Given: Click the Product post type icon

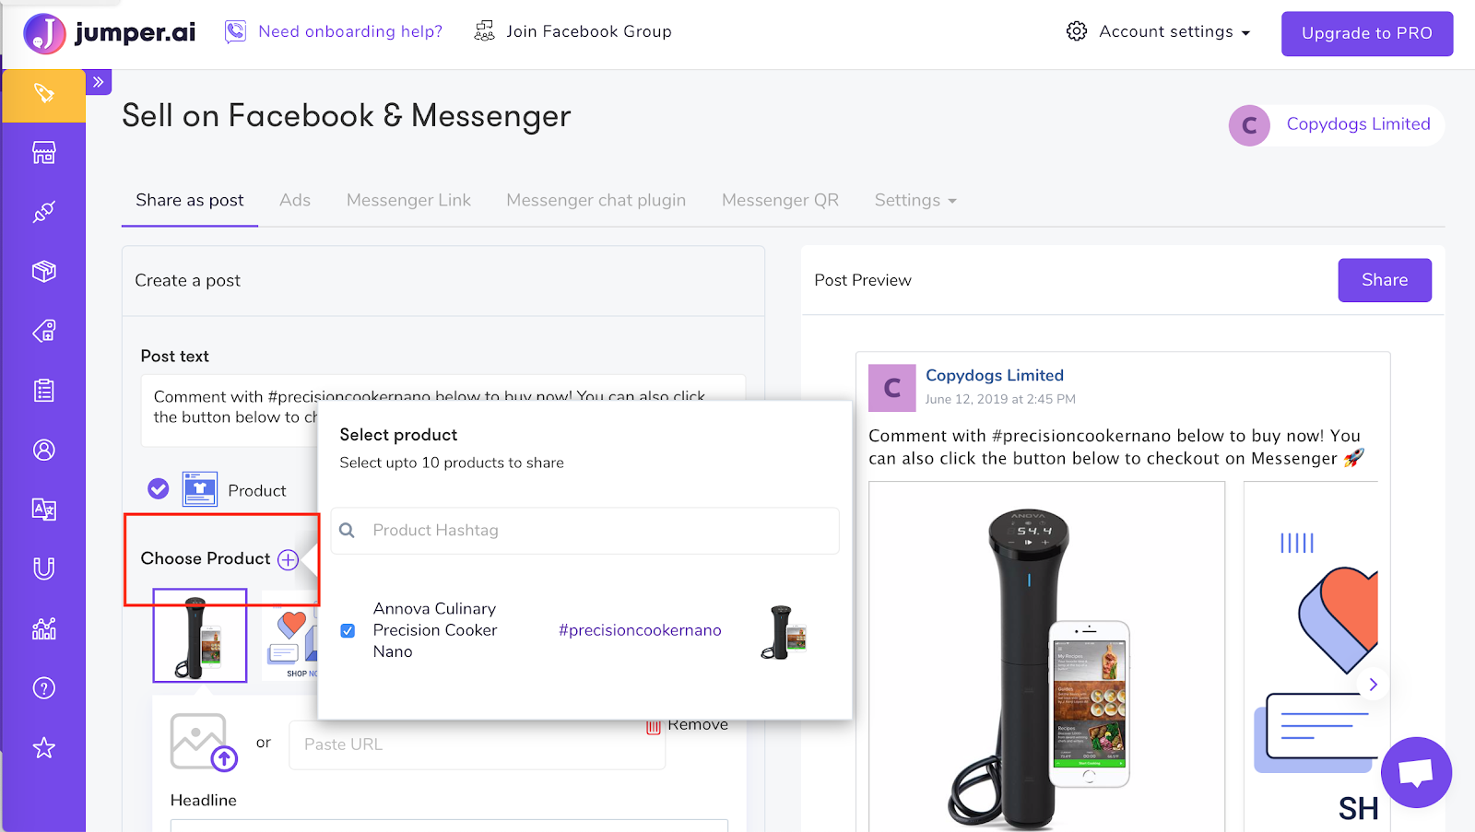Looking at the screenshot, I should pyautogui.click(x=200, y=489).
